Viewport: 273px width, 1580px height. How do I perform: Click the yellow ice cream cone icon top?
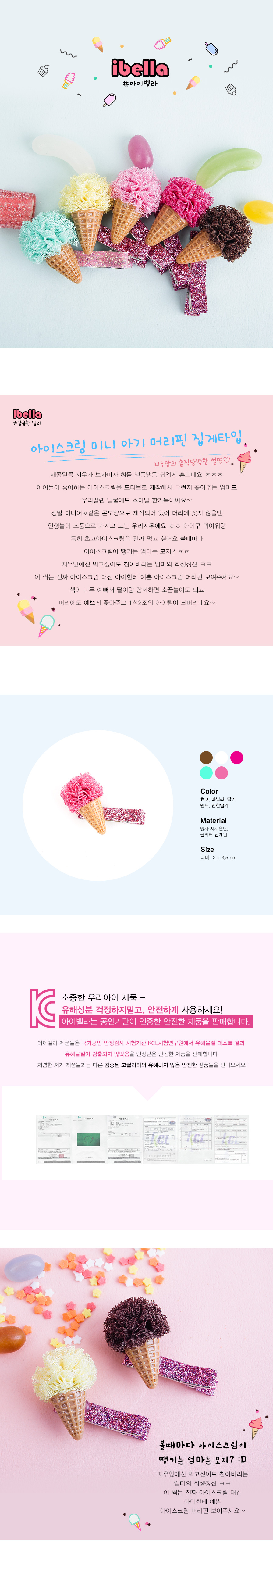pos(97,44)
